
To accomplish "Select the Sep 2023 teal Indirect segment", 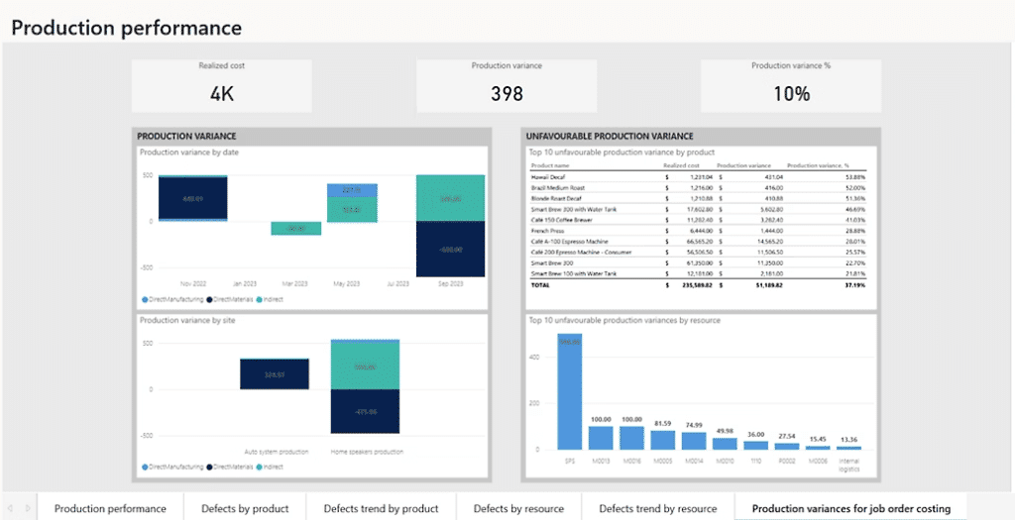I will [x=451, y=198].
